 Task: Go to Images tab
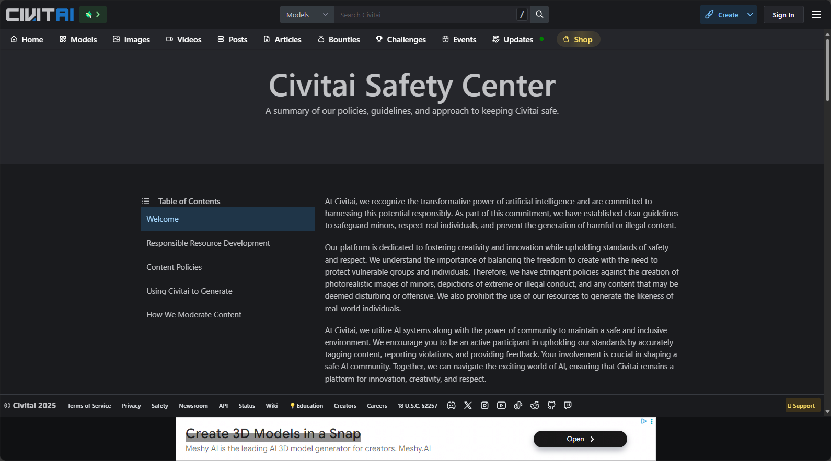132,40
